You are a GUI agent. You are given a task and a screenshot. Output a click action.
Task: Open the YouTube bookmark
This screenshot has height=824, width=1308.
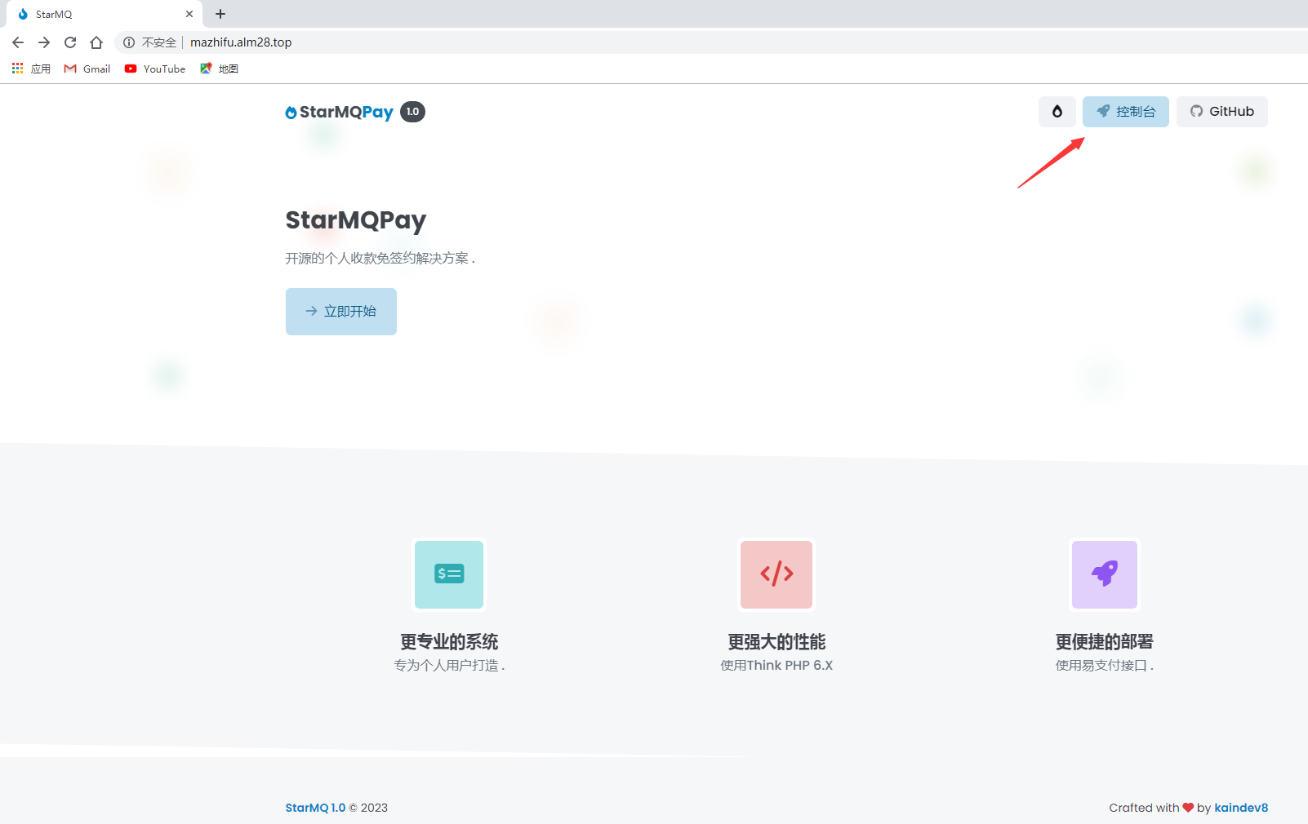(x=155, y=69)
